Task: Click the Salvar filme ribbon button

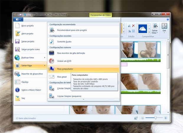Action: [x=155, y=29]
